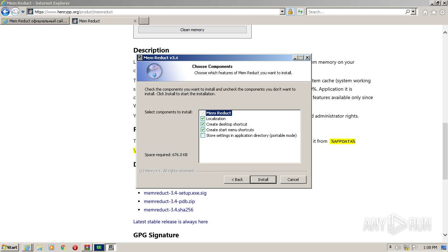Toggle the 'Create desktop shortcut' checkbox

203,124
